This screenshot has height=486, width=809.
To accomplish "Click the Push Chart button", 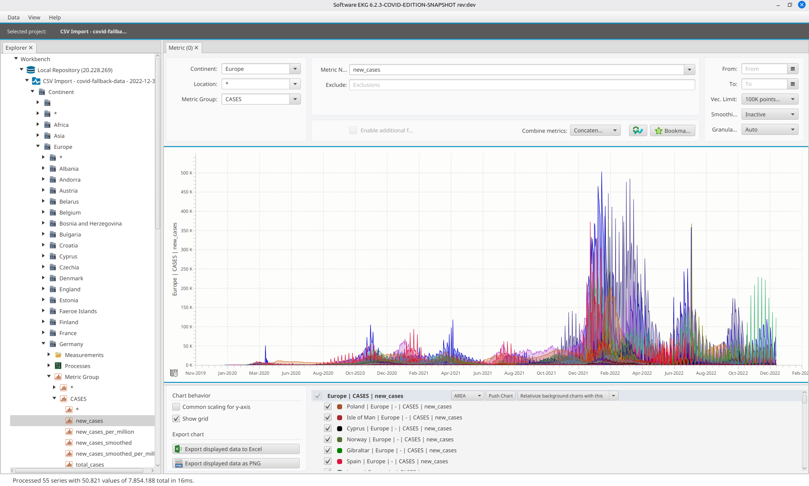I will click(x=501, y=396).
